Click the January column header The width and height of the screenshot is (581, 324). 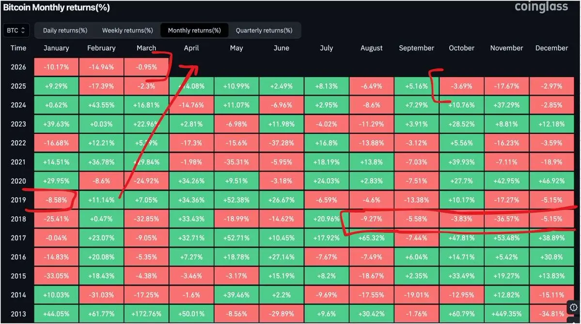click(56, 48)
